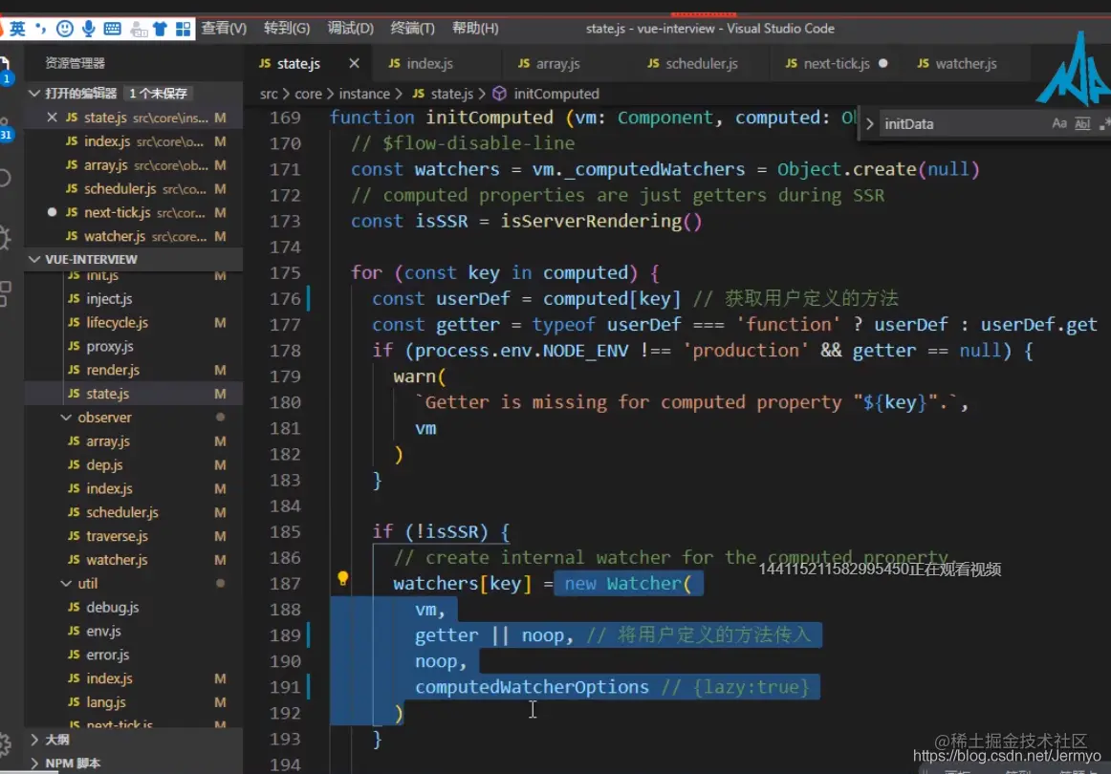The width and height of the screenshot is (1111, 774).
Task: Click the 1 个未保存 unsaved badge
Action: coord(158,94)
